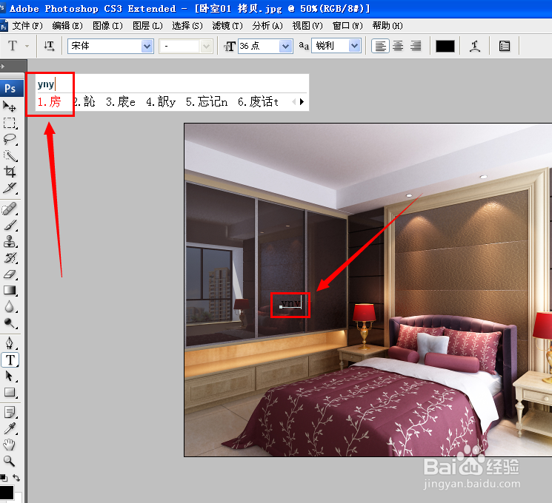
Task: Select the Blur tool
Action: click(x=10, y=307)
